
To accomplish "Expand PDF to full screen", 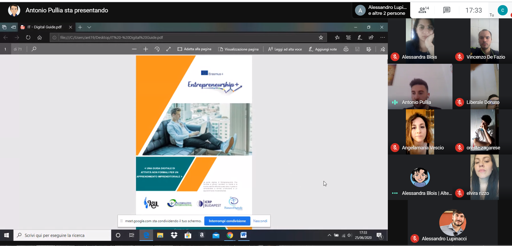I will tap(168, 49).
